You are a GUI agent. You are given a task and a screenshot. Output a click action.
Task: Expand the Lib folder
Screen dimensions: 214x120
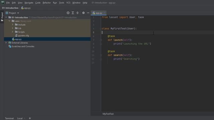pyautogui.click(x=13, y=28)
